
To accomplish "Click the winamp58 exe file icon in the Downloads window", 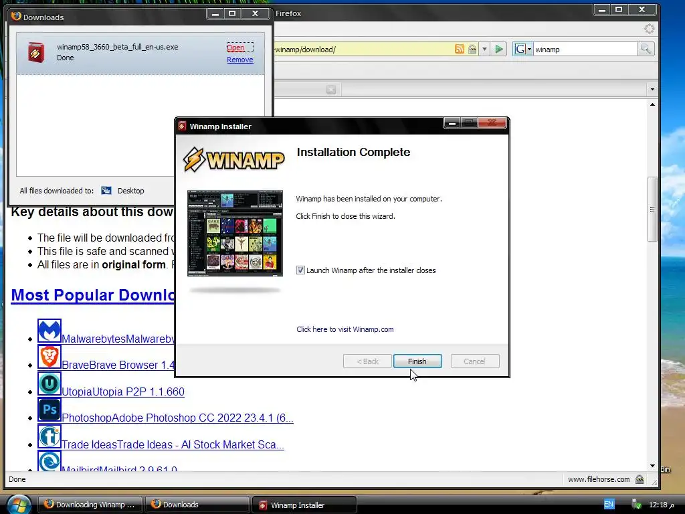I will coord(36,52).
